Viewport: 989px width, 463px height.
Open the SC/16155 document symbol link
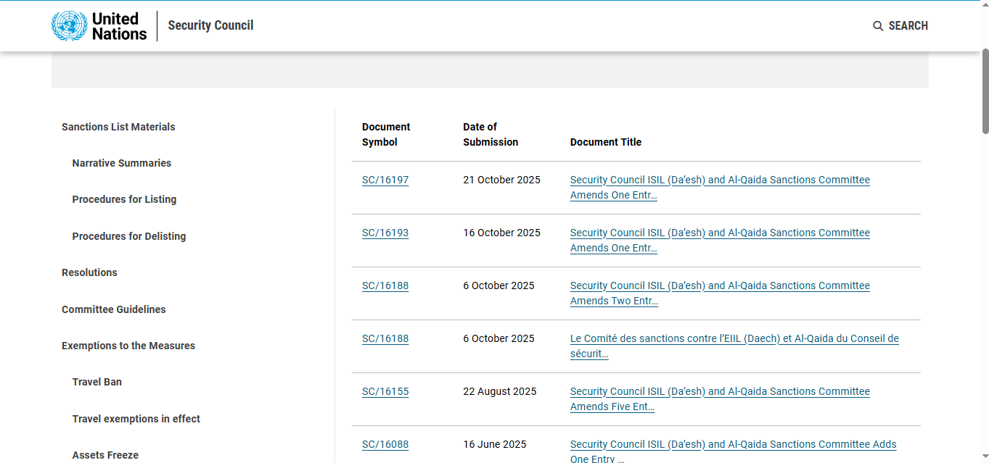(x=385, y=391)
